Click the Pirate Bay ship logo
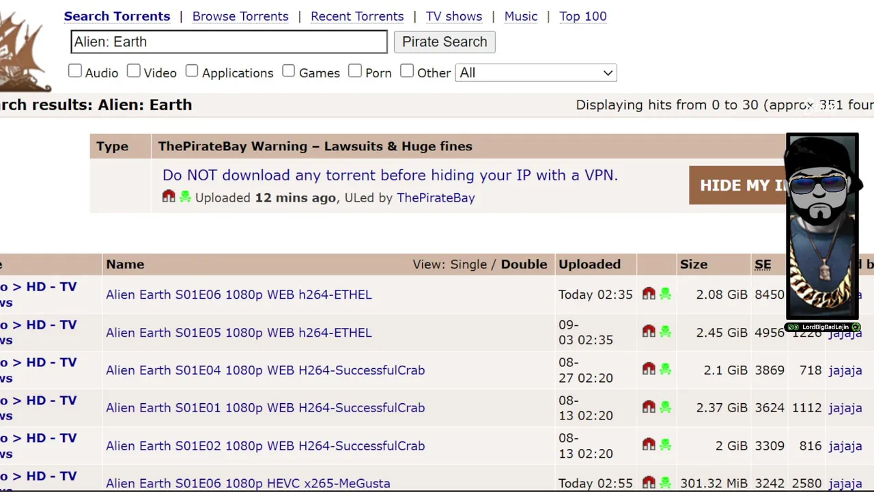874x492 pixels. pyautogui.click(x=25, y=51)
